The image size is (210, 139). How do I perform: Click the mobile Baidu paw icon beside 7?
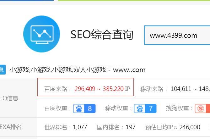(x=140, y=108)
